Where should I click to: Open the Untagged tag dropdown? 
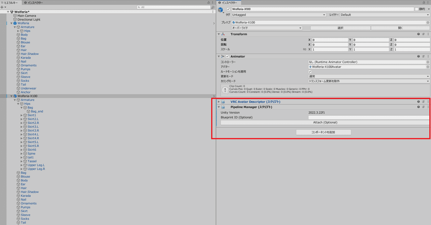[279, 15]
